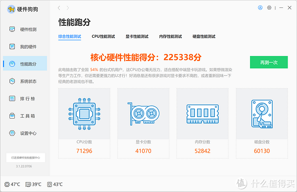Click the CPU chip illustration

84,114
